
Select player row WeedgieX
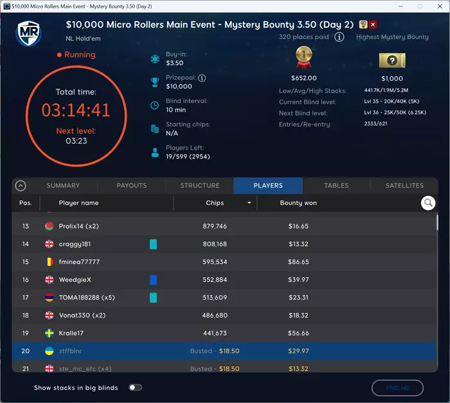224,280
